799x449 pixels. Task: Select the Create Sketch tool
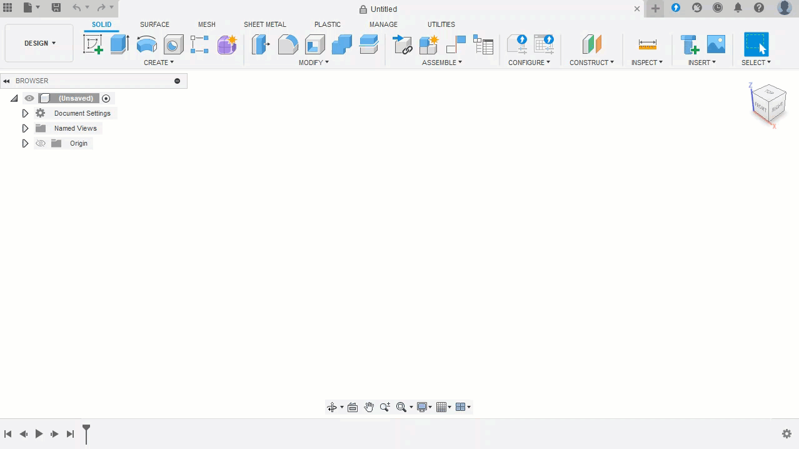[x=93, y=44]
